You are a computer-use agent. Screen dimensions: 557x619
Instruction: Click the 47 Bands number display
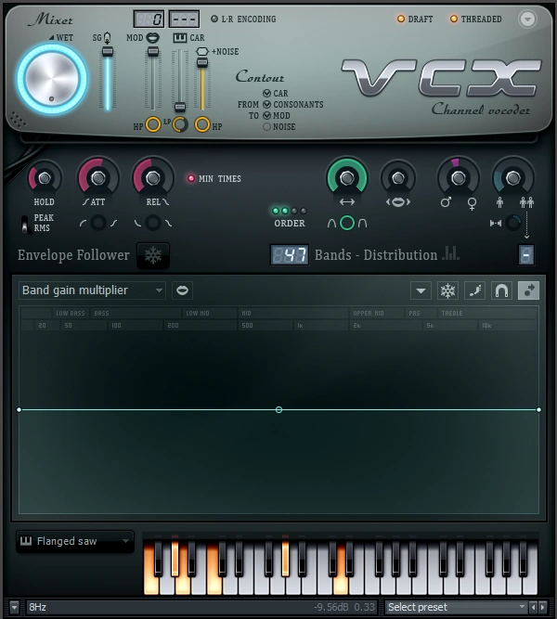click(x=289, y=255)
